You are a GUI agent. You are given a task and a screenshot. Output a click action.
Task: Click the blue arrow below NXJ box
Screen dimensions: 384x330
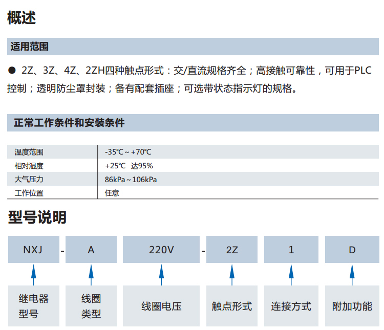pyautogui.click(x=34, y=275)
